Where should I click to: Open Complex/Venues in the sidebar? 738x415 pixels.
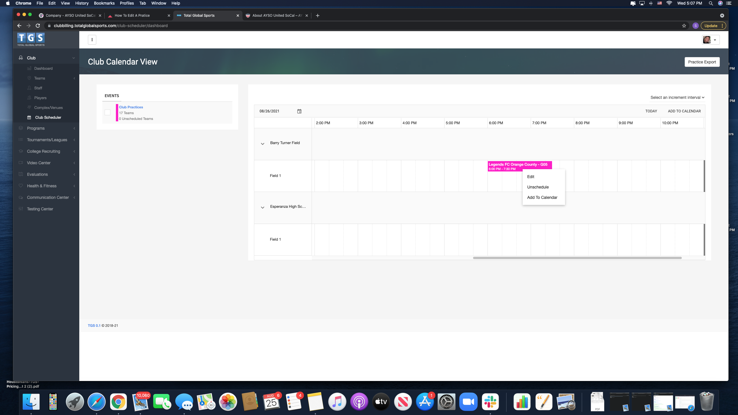(46, 107)
